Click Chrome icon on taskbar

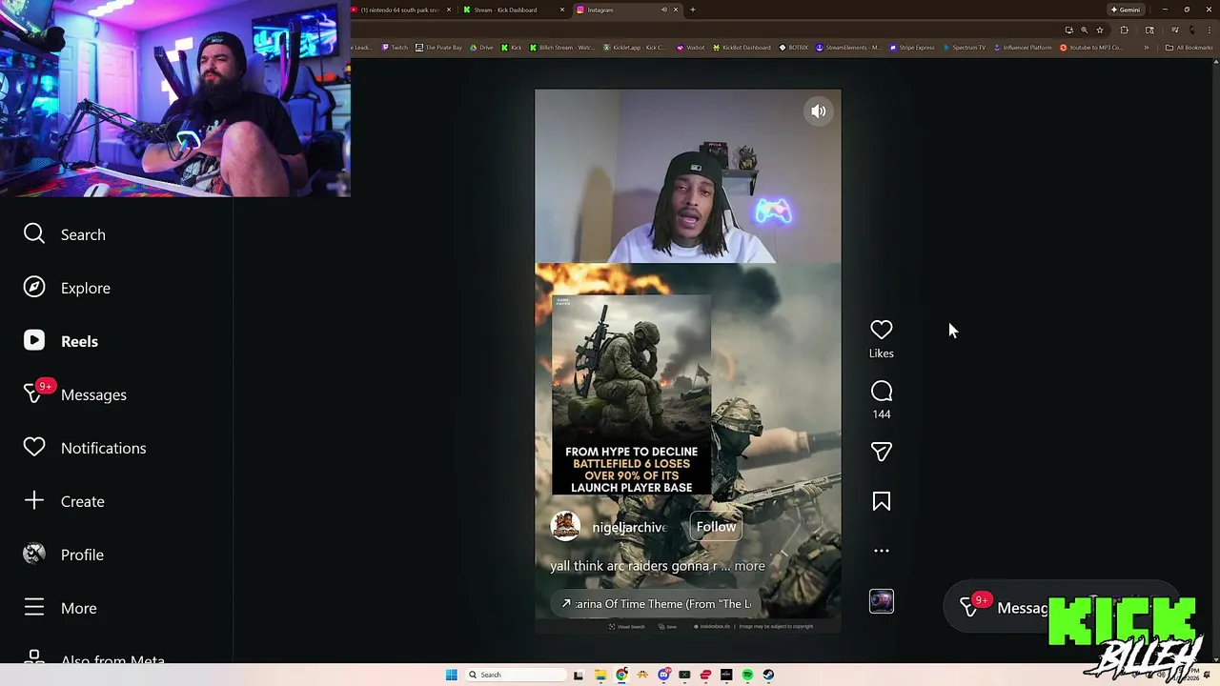621,675
